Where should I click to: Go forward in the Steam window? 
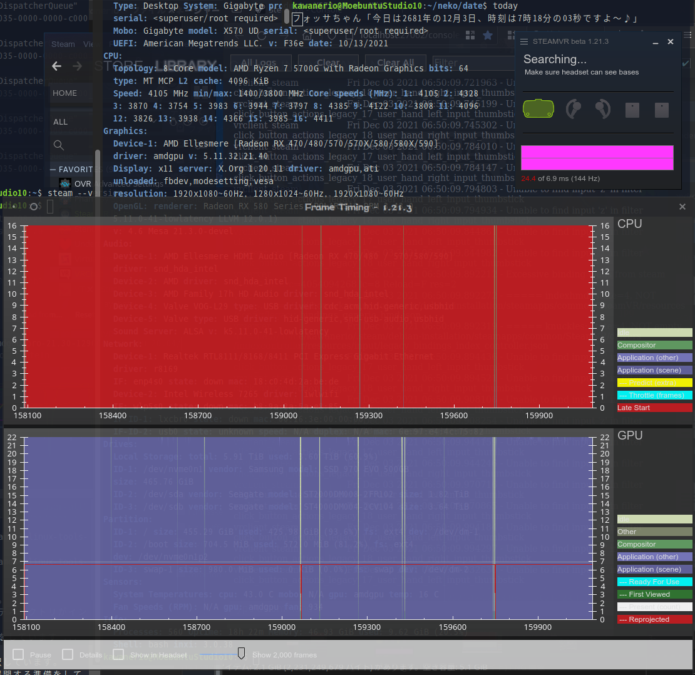click(x=77, y=66)
